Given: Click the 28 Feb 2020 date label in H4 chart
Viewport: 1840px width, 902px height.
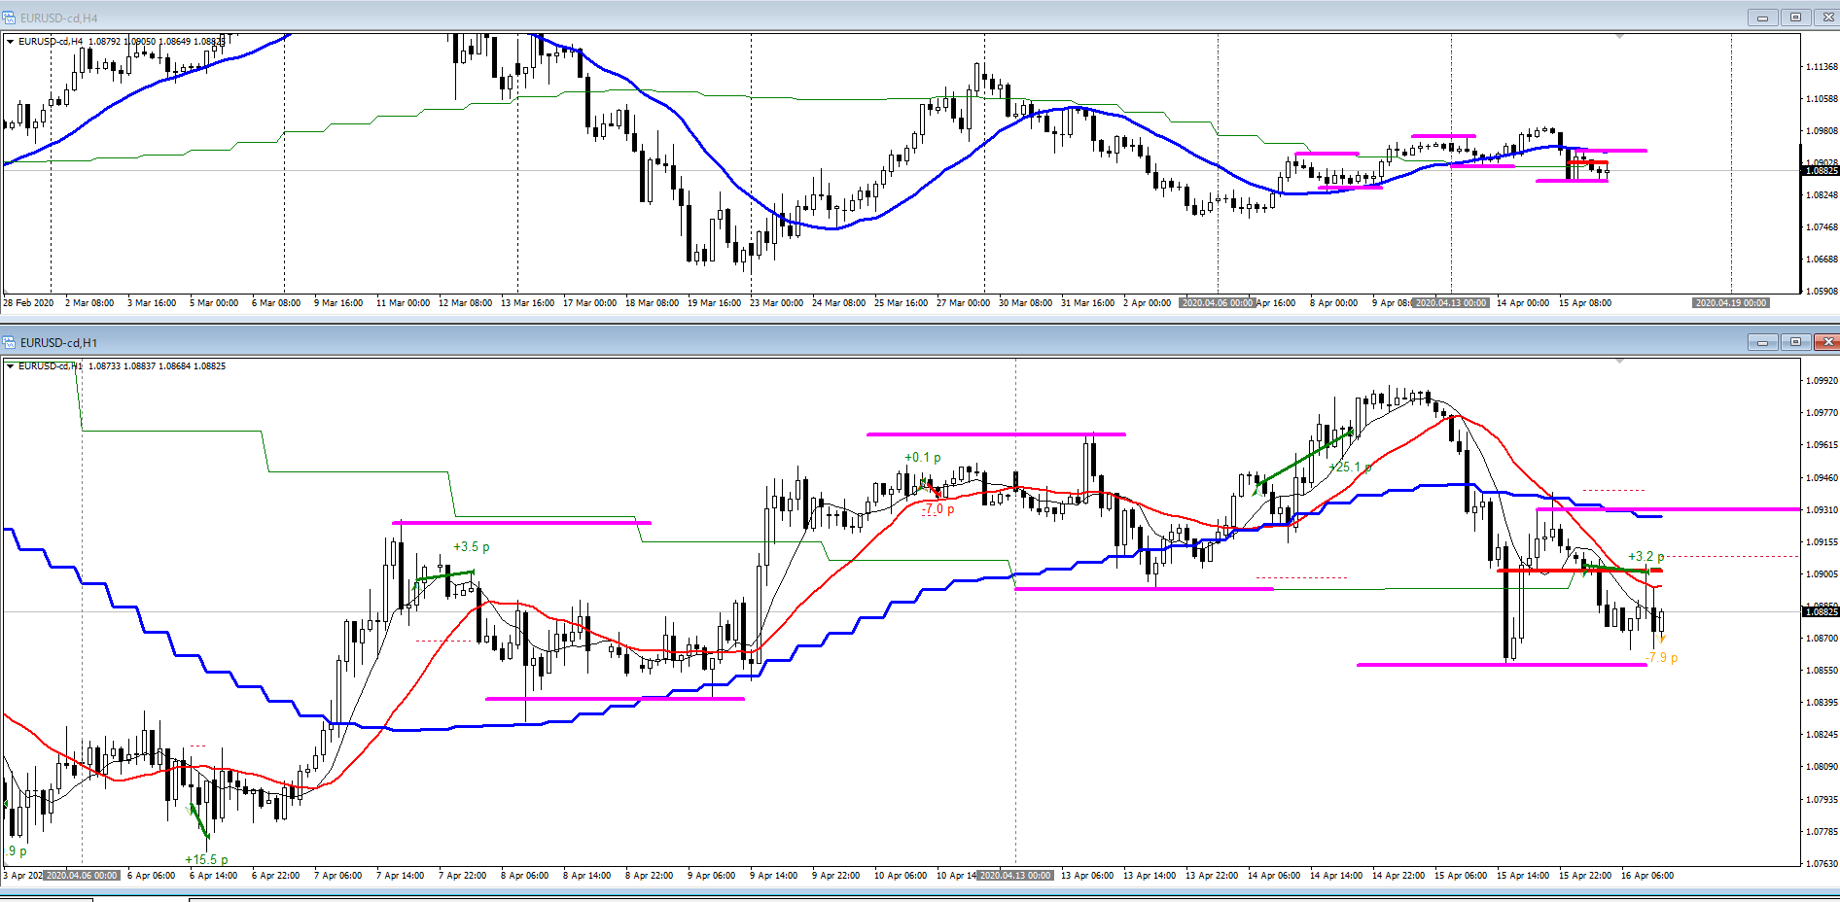Looking at the screenshot, I should (x=28, y=303).
